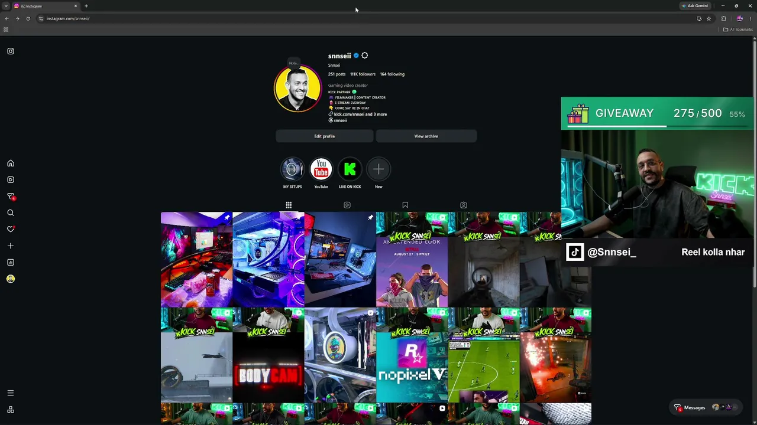Open the MY SETUPS story highlight
This screenshot has width=757, height=425.
click(x=292, y=170)
